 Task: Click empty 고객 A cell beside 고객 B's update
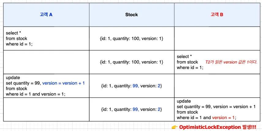click(x=46, y=109)
